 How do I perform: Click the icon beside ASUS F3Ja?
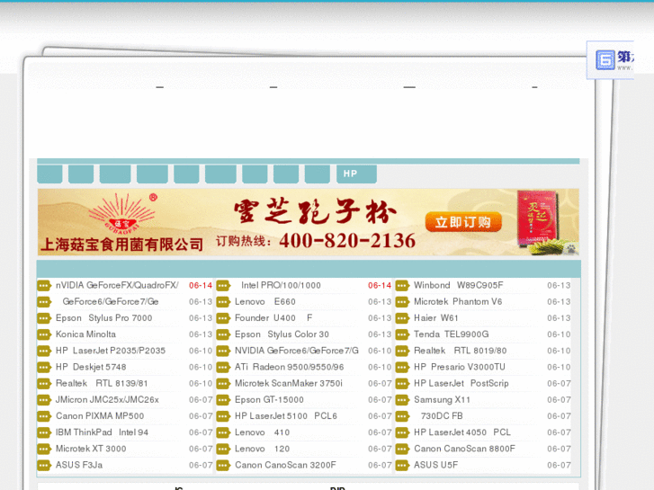(x=44, y=466)
